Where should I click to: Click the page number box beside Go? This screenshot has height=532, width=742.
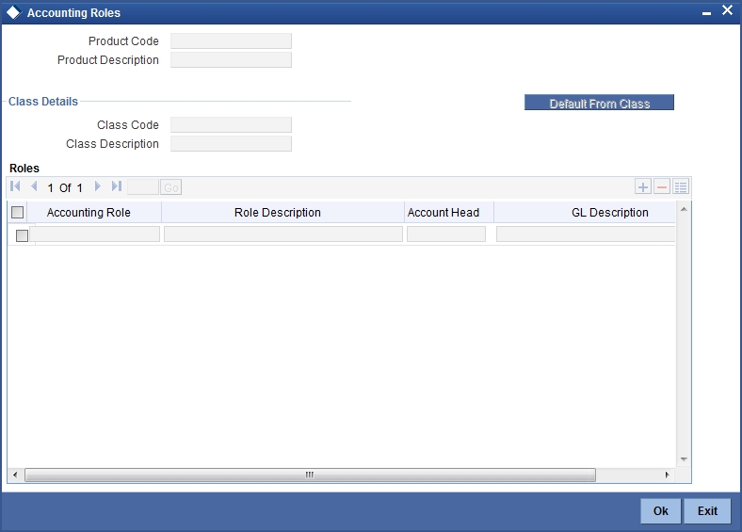(x=143, y=187)
